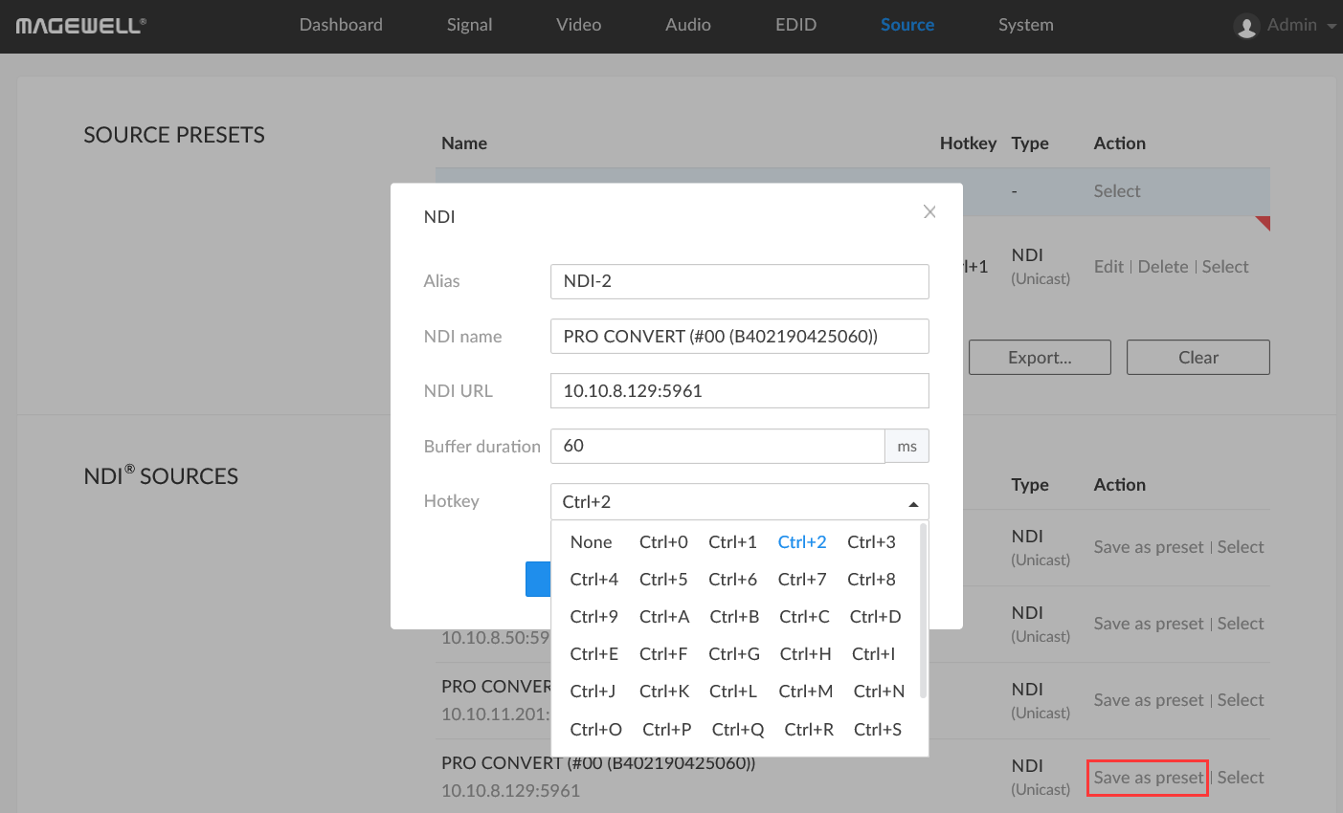Open the System tab
This screenshot has width=1343, height=813.
click(1025, 25)
